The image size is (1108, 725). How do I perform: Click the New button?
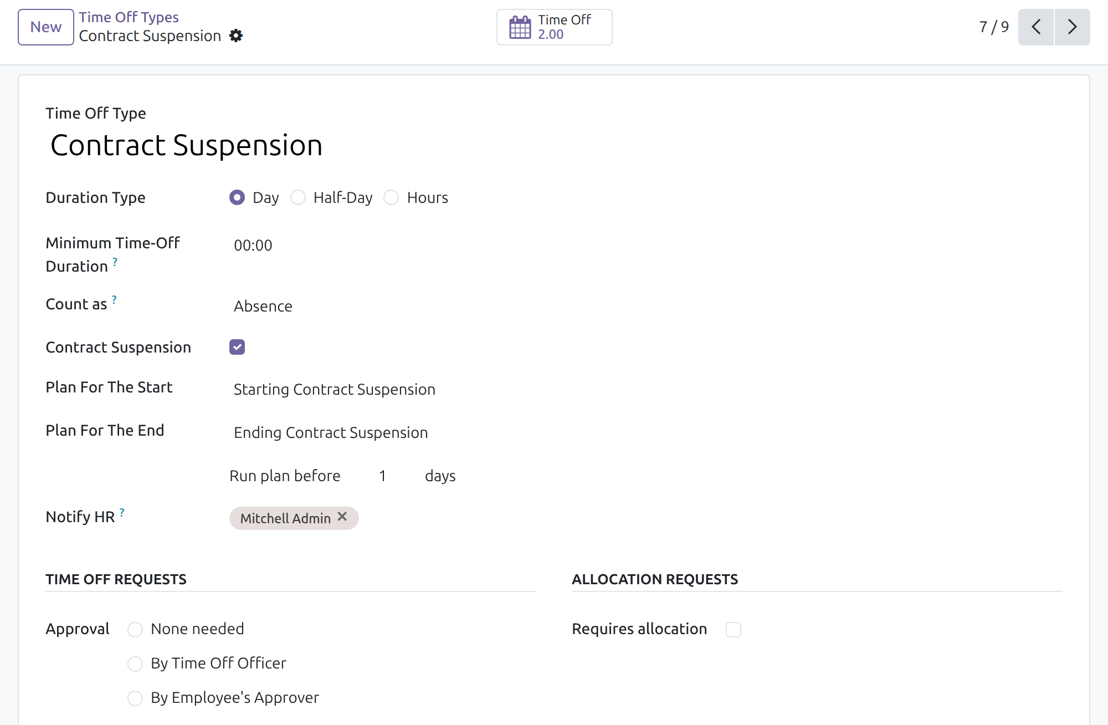click(46, 27)
